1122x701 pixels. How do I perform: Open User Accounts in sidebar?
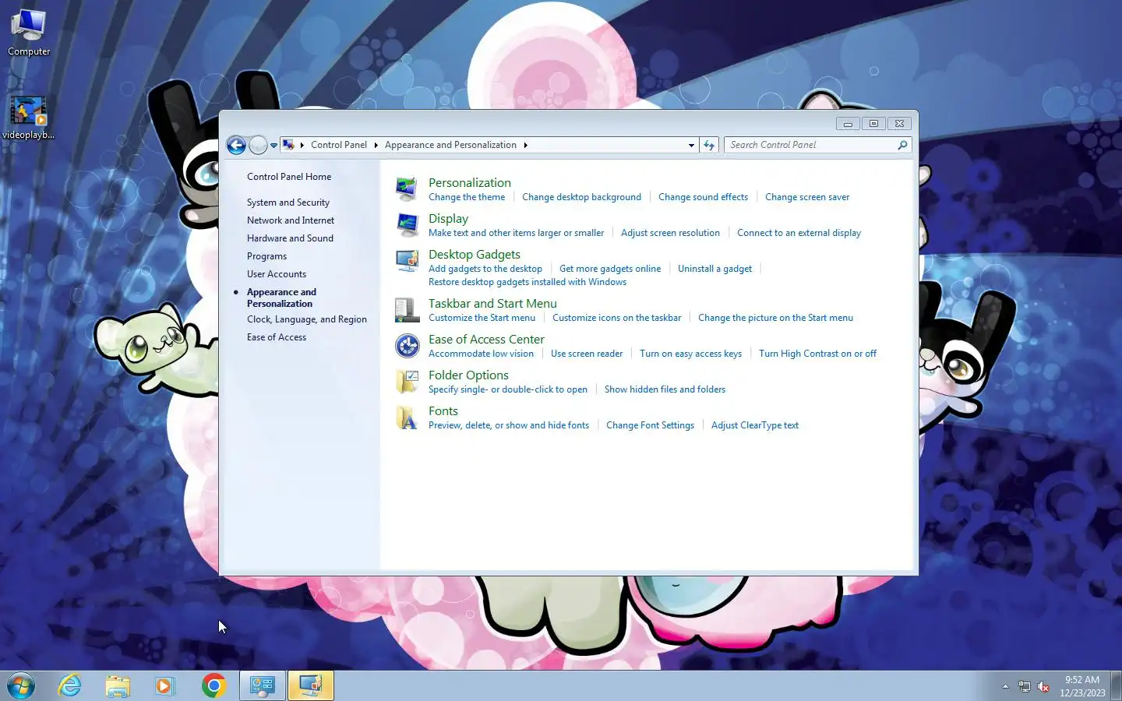(277, 274)
